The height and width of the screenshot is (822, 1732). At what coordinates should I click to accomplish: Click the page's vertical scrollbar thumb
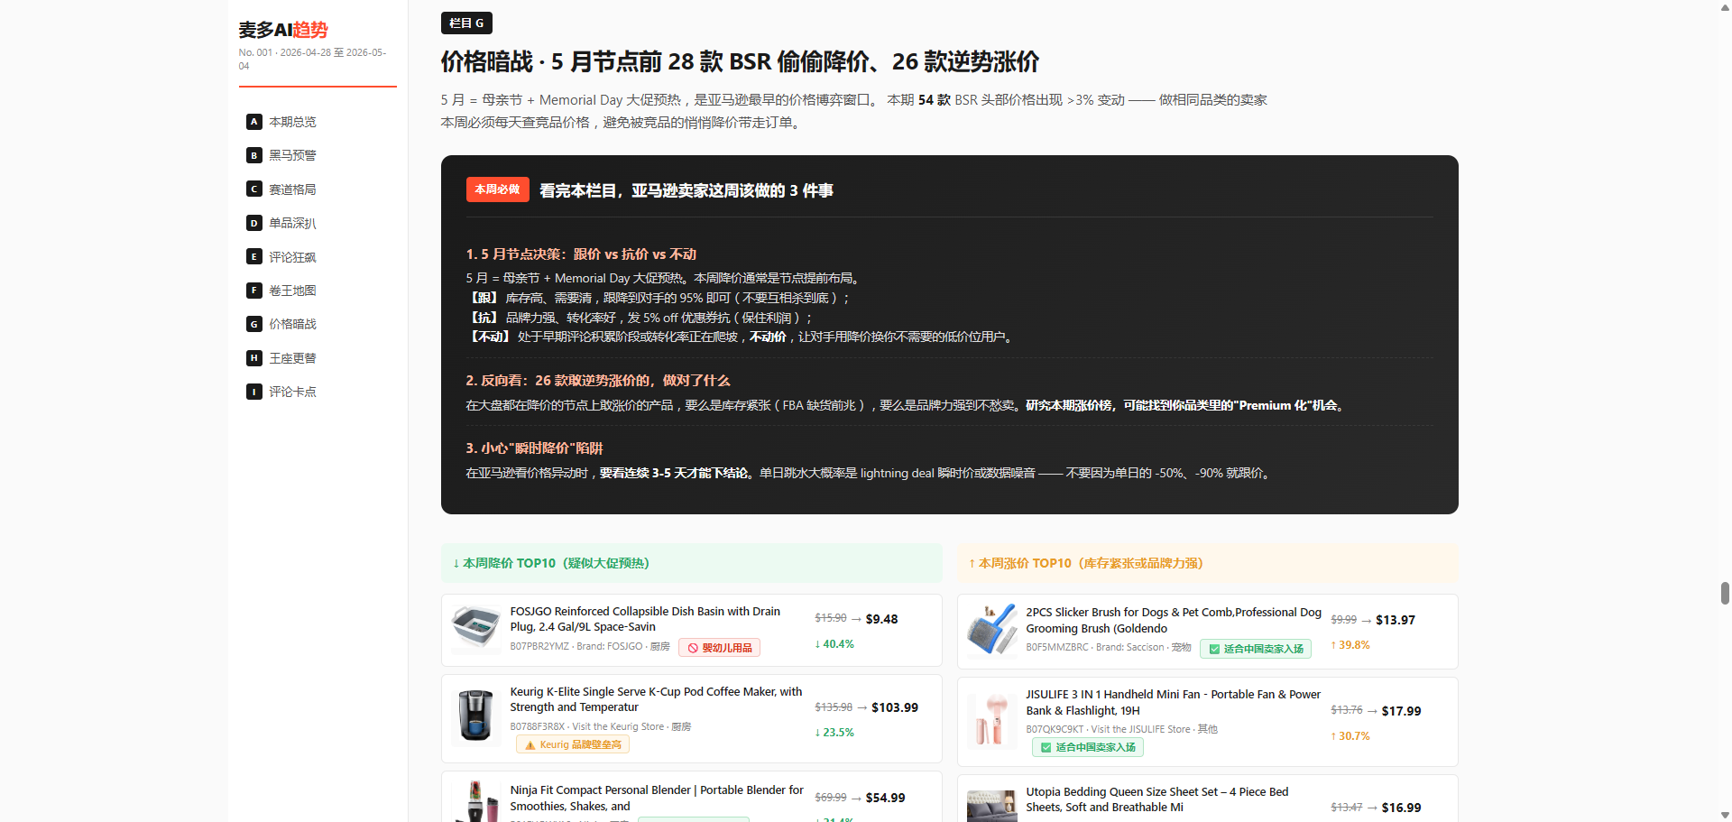[x=1725, y=593]
